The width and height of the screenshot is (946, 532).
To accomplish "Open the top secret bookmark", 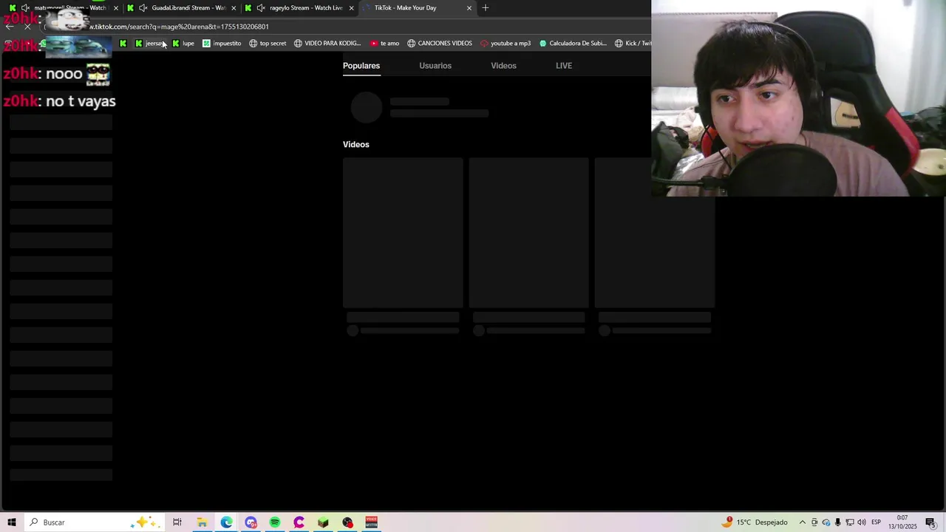I will [x=268, y=43].
